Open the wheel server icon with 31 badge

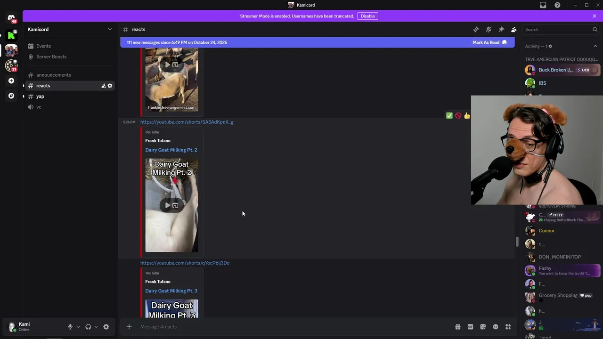11,65
